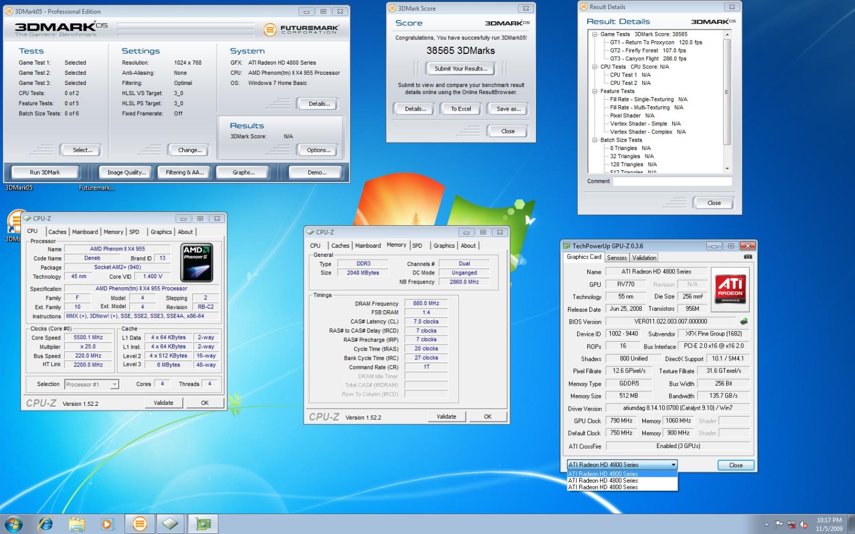Screen dimensions: 855x534
Task: Click Change... under Settings
Action: [190, 150]
